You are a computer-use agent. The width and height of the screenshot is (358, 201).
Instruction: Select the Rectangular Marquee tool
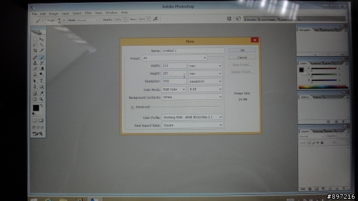[35, 40]
